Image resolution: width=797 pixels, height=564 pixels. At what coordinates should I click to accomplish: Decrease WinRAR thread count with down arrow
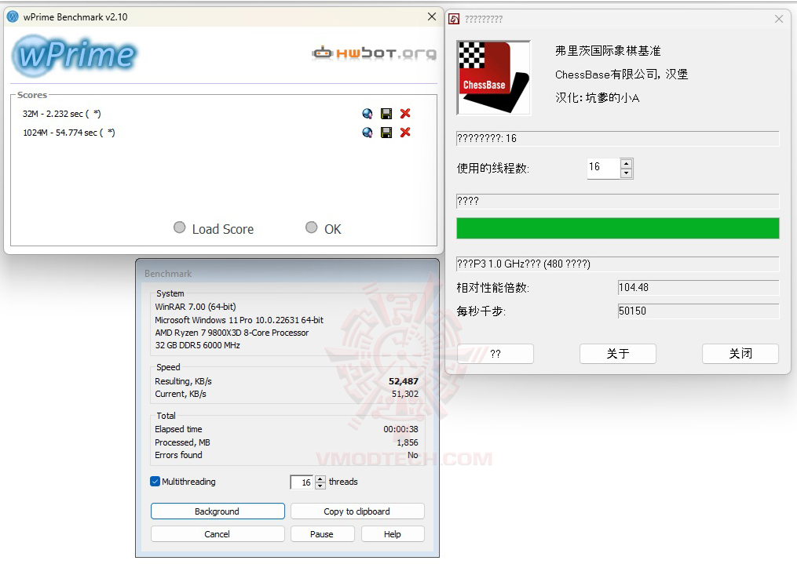pos(320,486)
